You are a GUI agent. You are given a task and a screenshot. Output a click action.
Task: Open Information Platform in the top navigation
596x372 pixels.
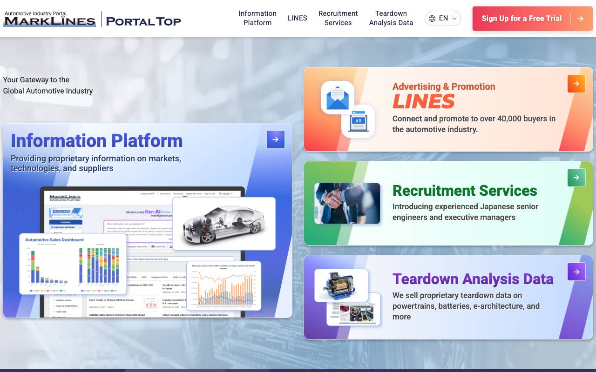[x=257, y=18]
